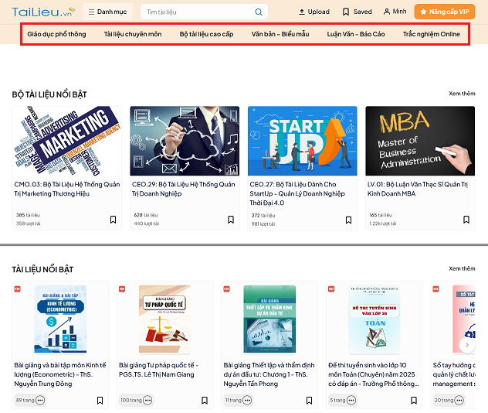Bookmark the CMO.03 Marketing collection
This screenshot has height=413, width=488.
[x=113, y=220]
